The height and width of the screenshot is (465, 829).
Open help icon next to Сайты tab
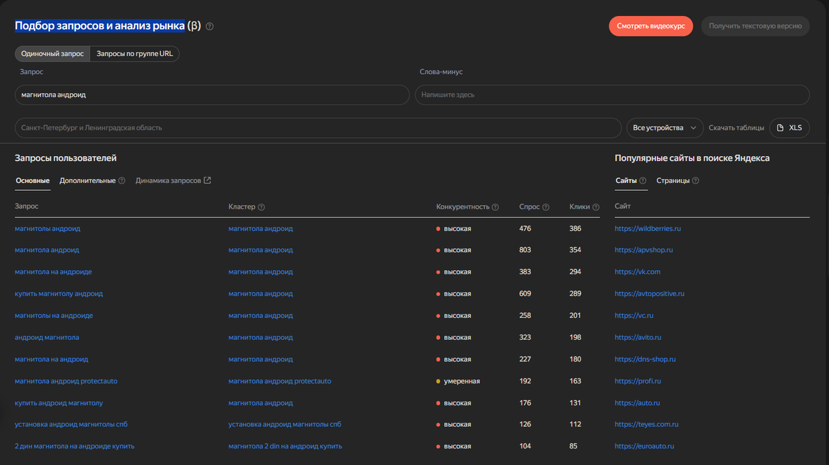642,180
